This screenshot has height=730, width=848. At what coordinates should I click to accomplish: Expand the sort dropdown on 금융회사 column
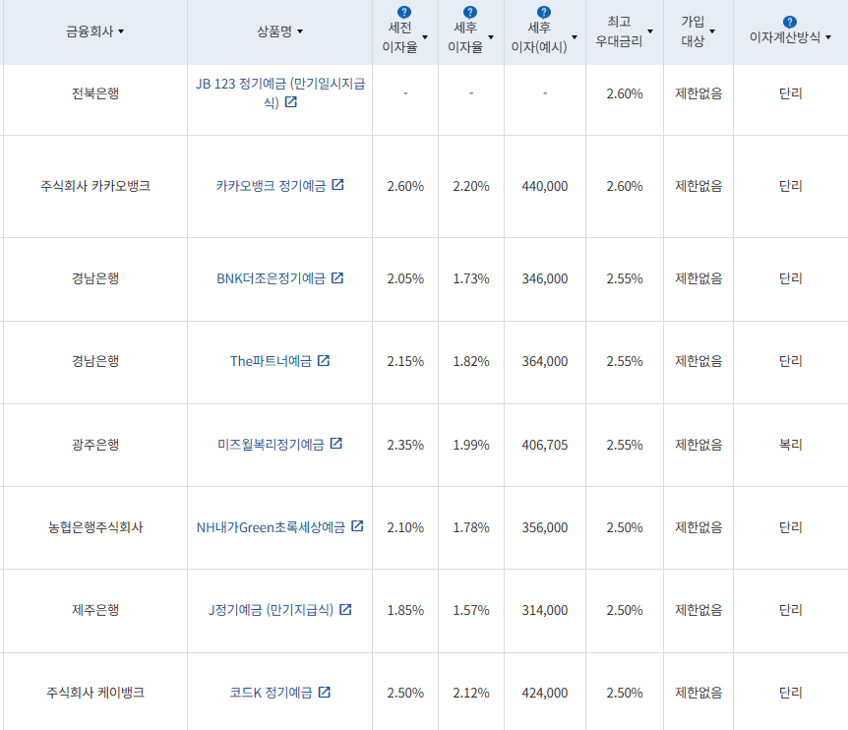point(123,32)
